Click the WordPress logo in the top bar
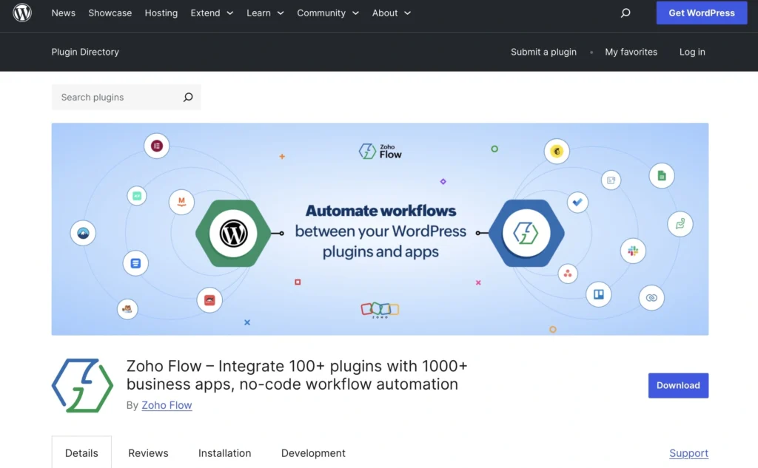The height and width of the screenshot is (468, 758). [x=21, y=13]
